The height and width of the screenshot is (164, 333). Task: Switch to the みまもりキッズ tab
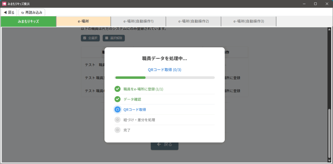click(28, 21)
